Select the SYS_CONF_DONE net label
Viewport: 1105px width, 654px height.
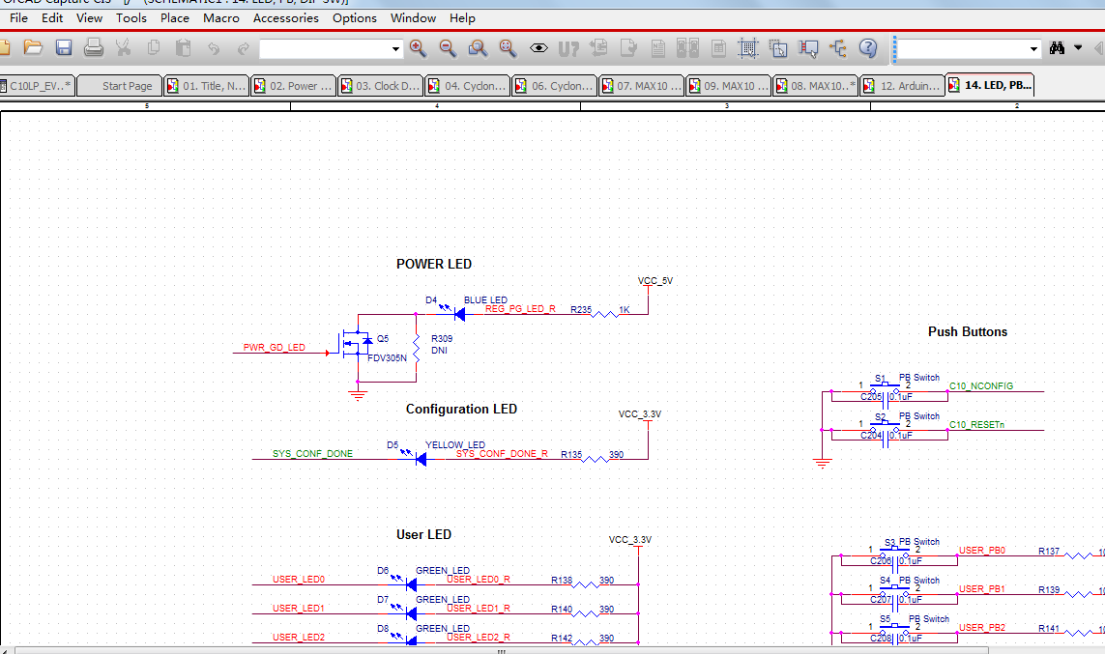click(x=312, y=453)
